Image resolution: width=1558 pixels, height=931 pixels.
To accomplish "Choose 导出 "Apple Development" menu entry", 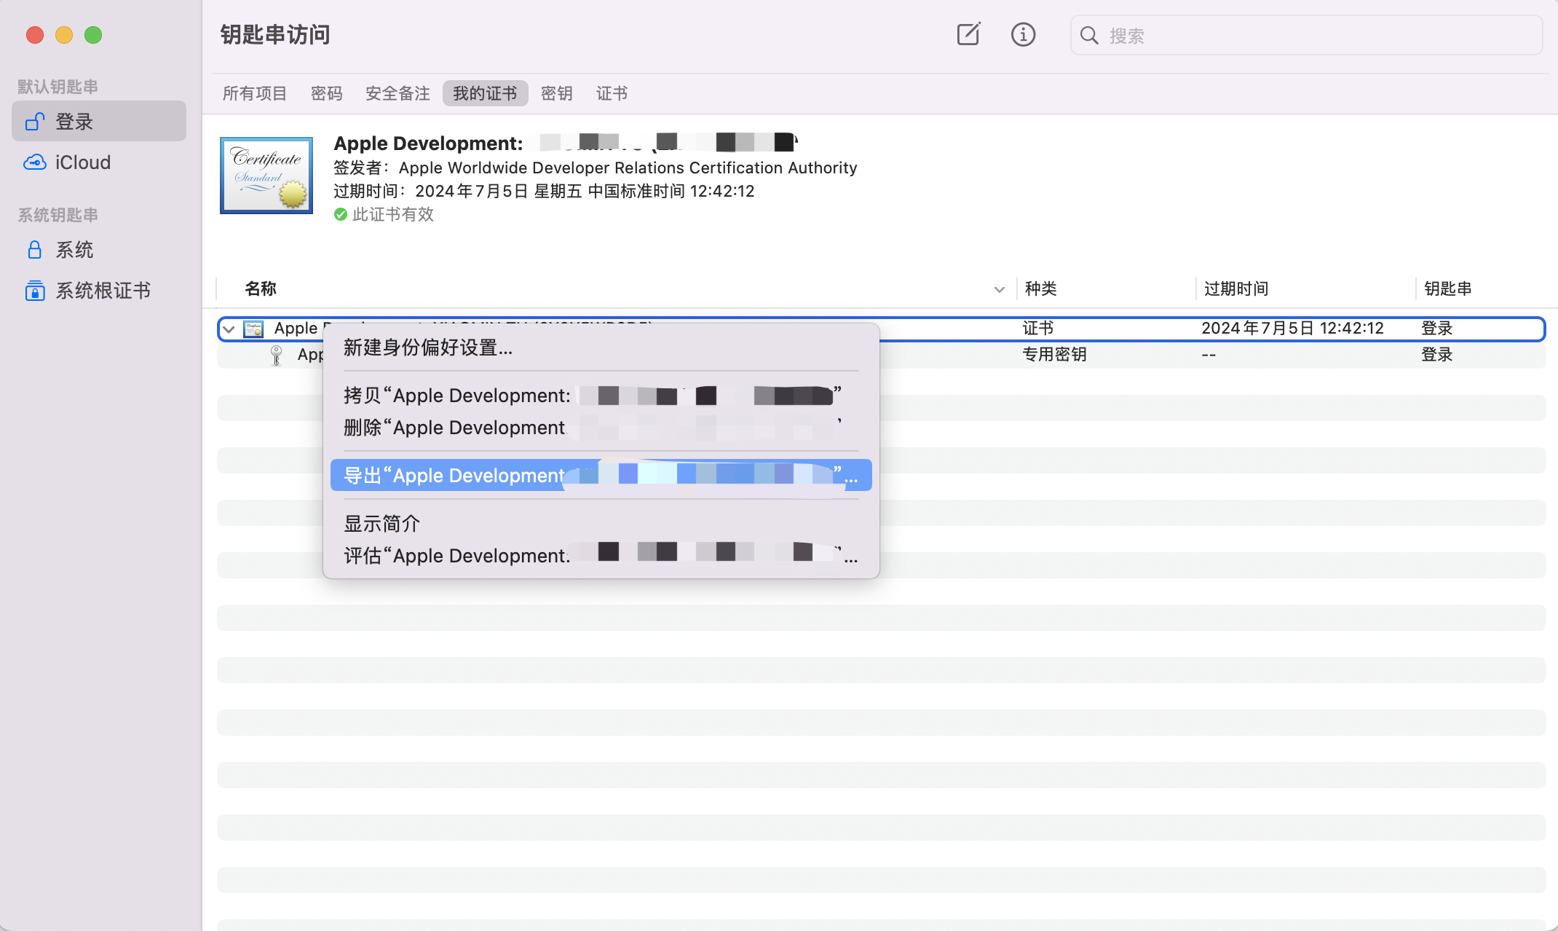I will 601,475.
